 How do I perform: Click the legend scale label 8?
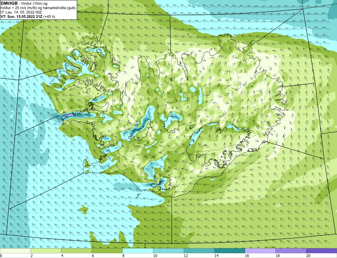click(x=124, y=256)
